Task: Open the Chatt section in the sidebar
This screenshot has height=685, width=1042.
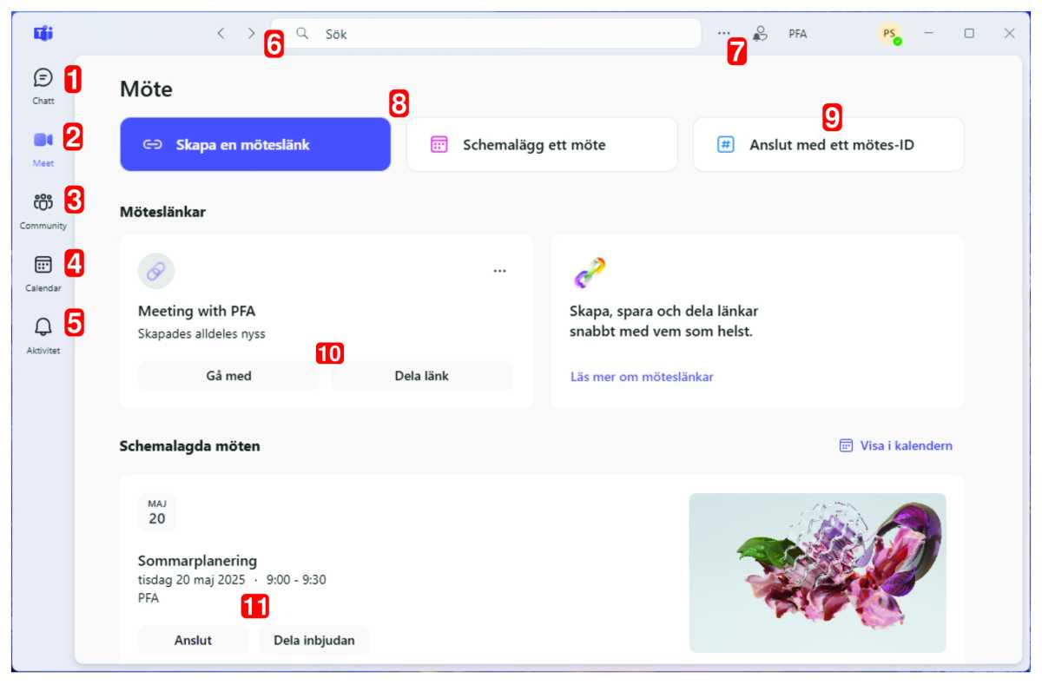Action: coord(43,79)
